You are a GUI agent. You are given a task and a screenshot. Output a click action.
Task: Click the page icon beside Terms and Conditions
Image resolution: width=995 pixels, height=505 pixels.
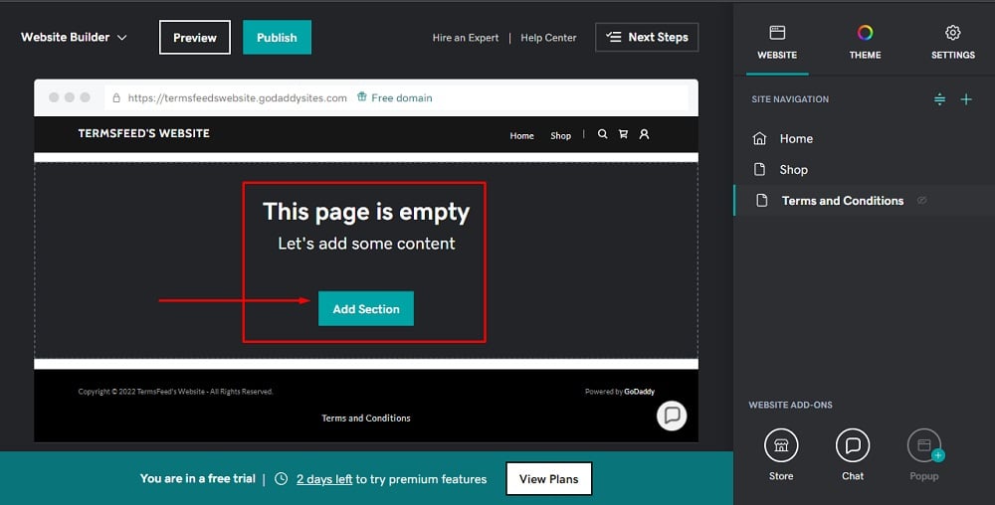pyautogui.click(x=762, y=200)
